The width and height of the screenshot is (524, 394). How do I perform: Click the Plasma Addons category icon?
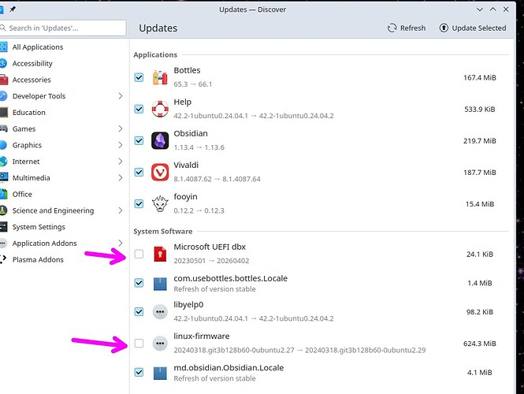pyautogui.click(x=3, y=259)
